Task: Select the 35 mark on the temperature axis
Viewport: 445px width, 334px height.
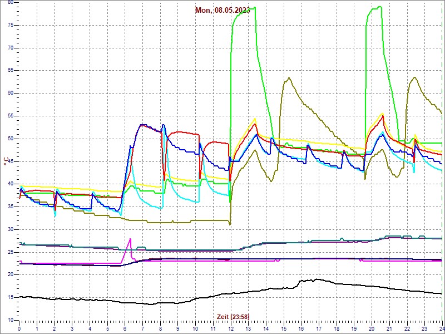Action: point(10,207)
